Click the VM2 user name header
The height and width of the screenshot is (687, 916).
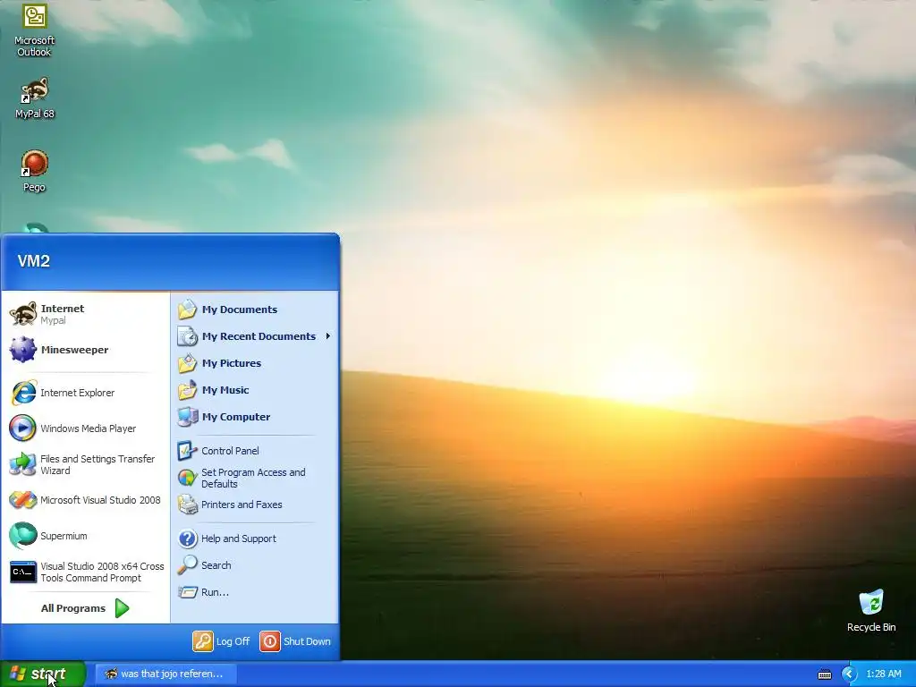pyautogui.click(x=34, y=261)
